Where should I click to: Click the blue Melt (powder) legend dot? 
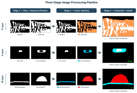[x=58, y=87]
